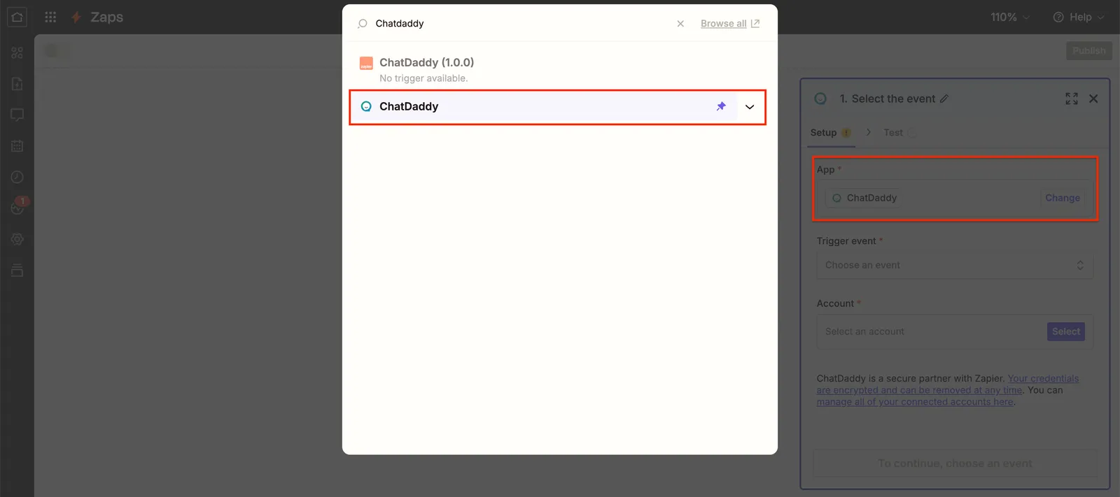Open the chat bubble icon in the left sidebar

tap(17, 115)
